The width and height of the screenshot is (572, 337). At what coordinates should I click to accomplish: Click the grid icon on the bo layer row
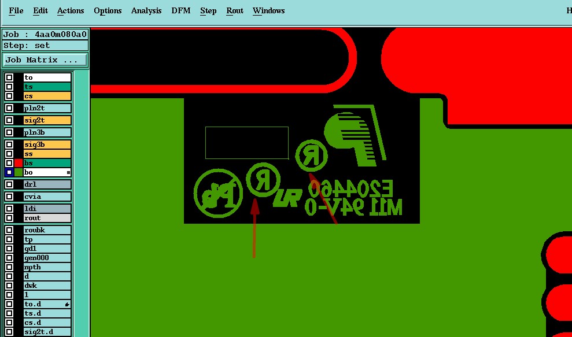[x=68, y=172]
